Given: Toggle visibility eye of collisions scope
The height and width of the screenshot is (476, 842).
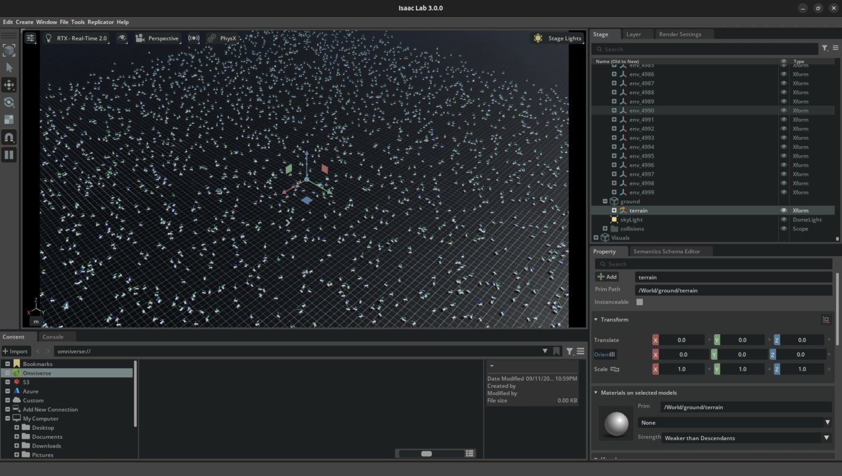Looking at the screenshot, I should click(784, 228).
